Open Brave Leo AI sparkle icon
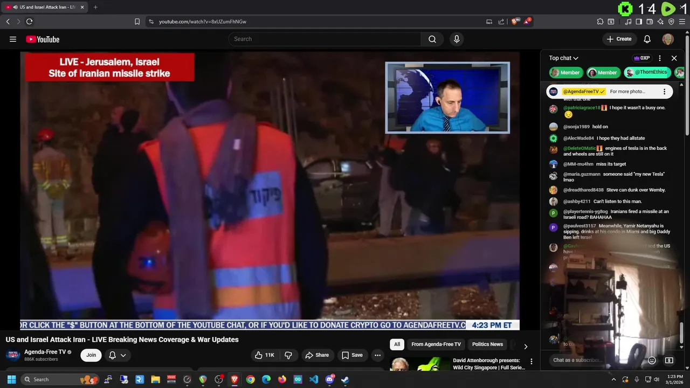The height and width of the screenshot is (388, 690). 660,22
